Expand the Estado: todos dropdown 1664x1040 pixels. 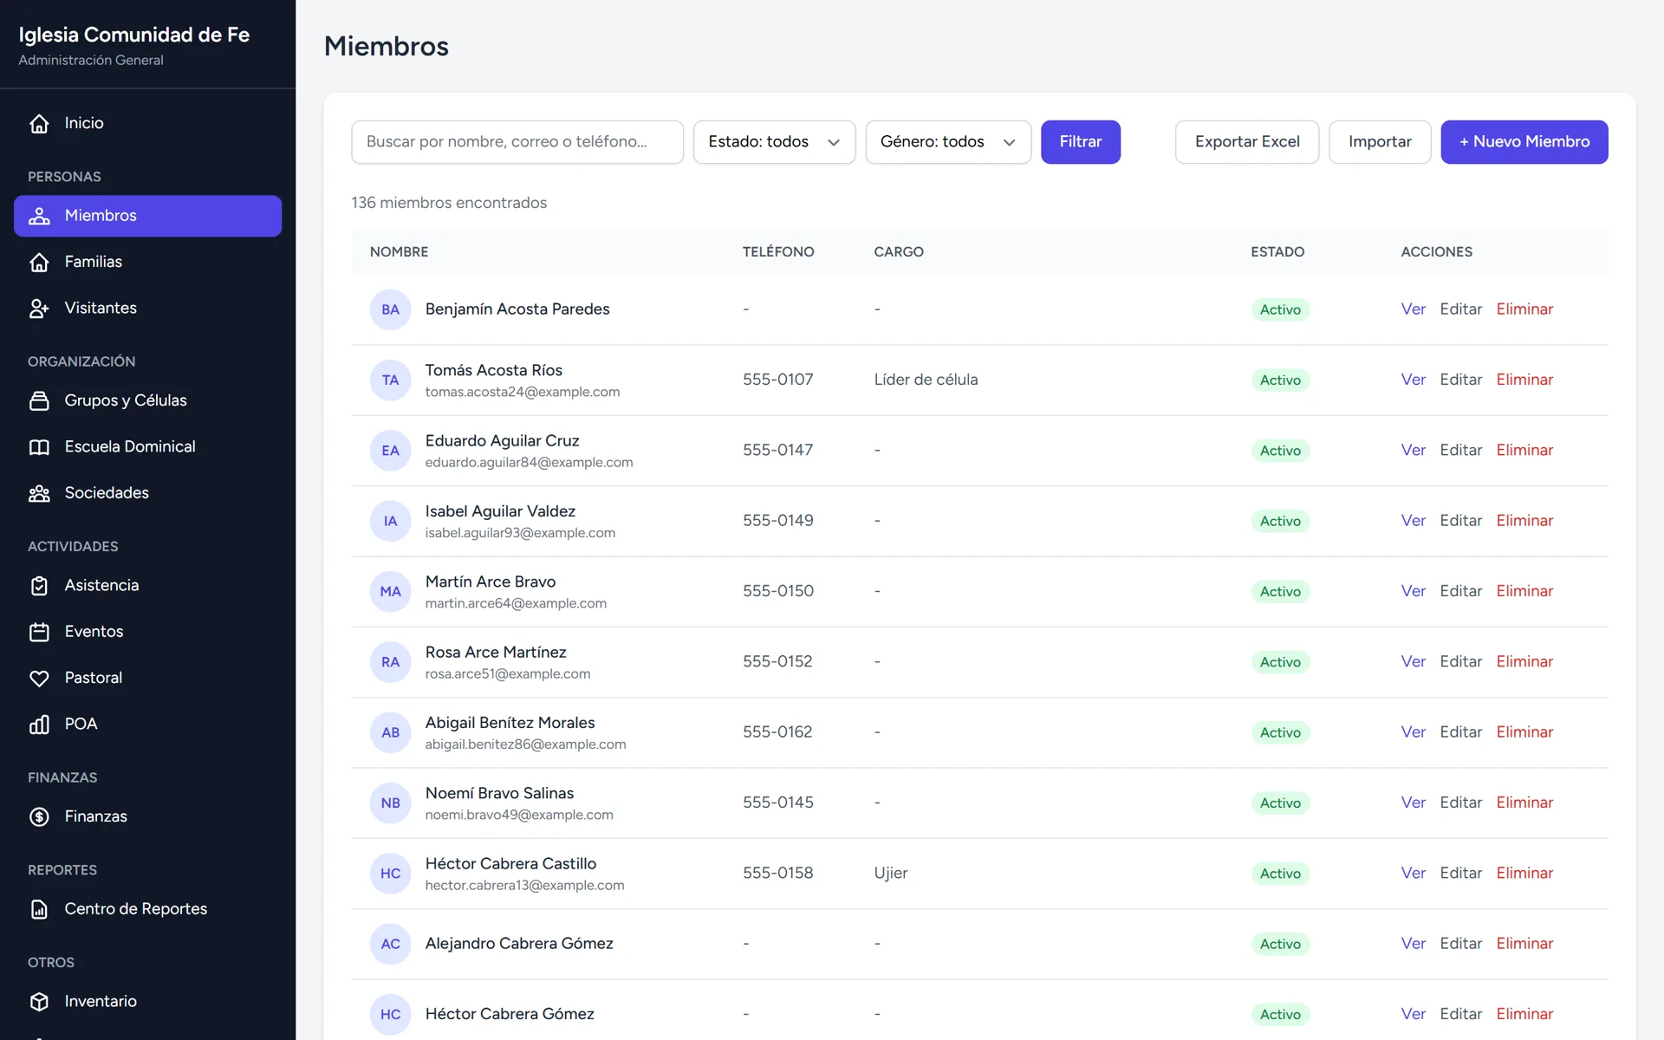(774, 142)
